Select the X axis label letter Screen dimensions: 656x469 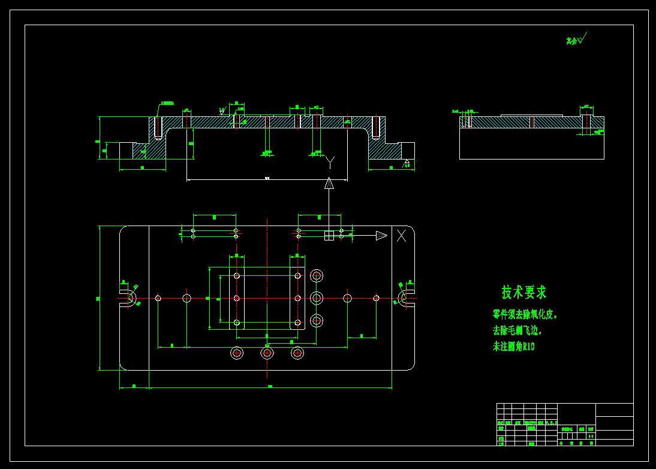click(x=401, y=236)
